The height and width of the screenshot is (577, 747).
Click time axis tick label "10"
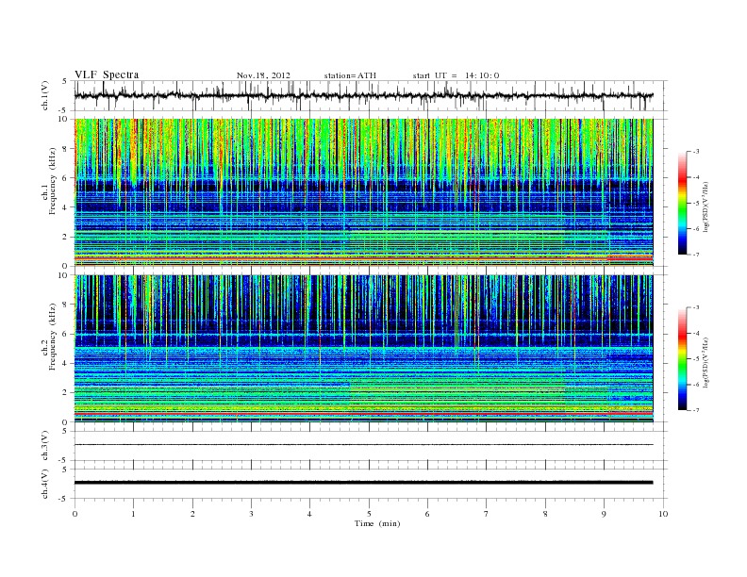click(x=663, y=514)
